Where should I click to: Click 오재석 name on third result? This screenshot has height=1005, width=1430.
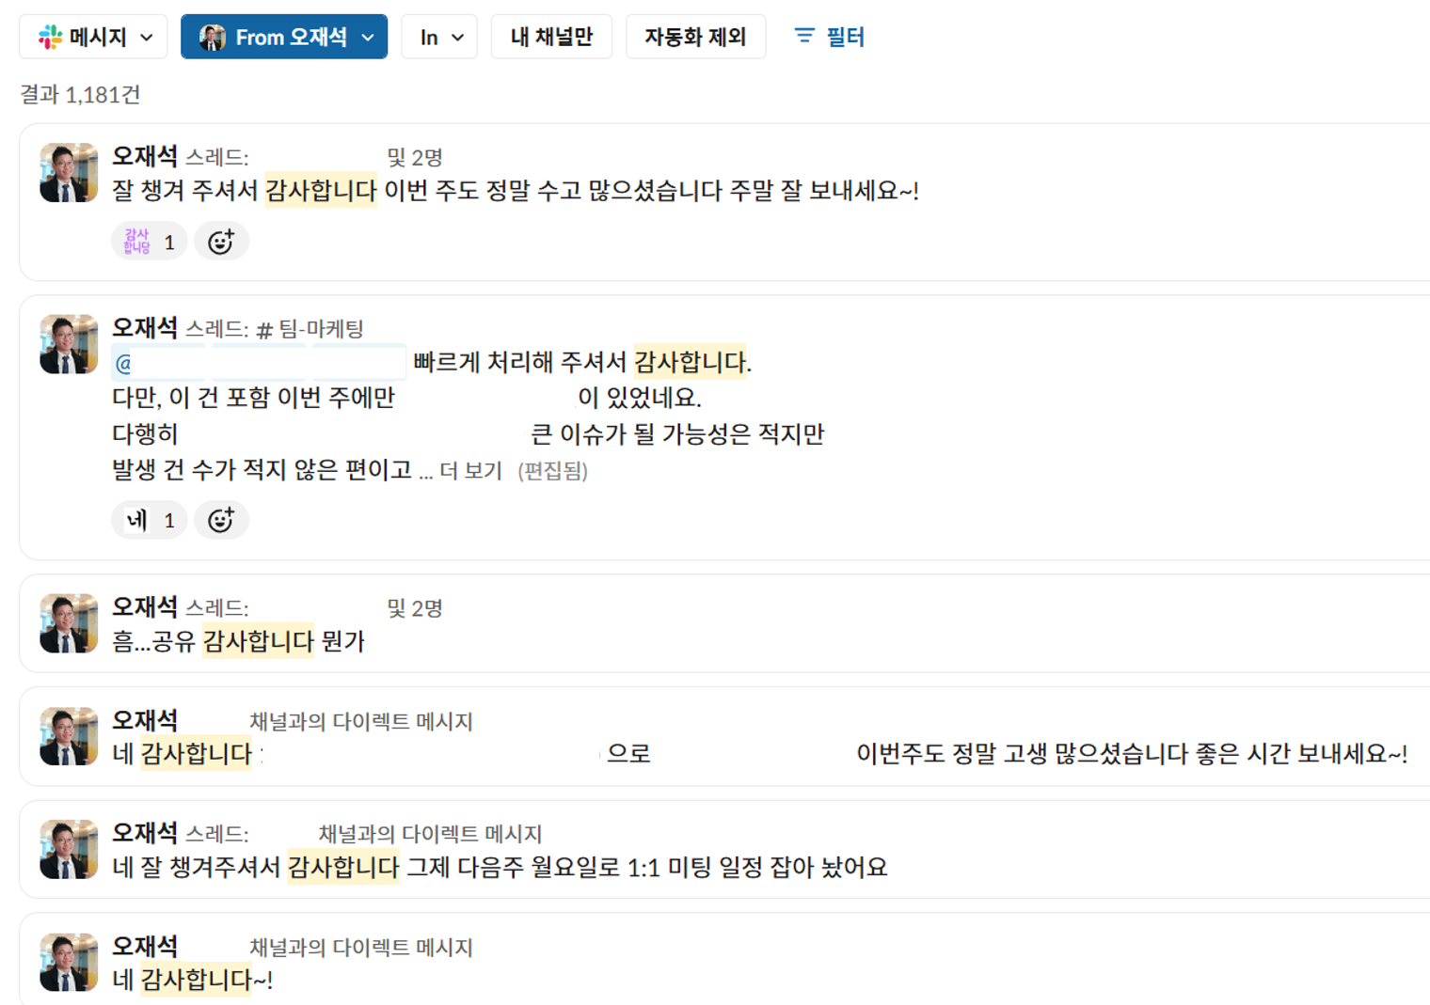coord(145,607)
